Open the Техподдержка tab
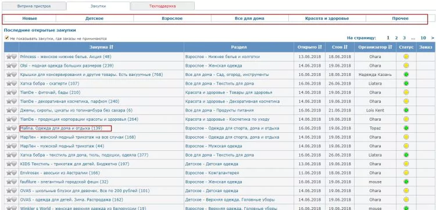The width and height of the screenshot is (436, 210). pos(162,6)
